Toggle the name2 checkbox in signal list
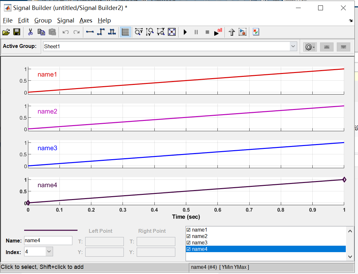 (x=188, y=236)
